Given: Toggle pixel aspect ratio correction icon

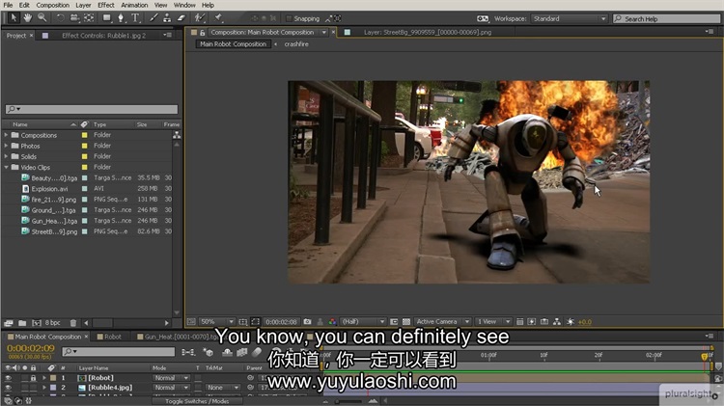Looking at the screenshot, I should (520, 321).
